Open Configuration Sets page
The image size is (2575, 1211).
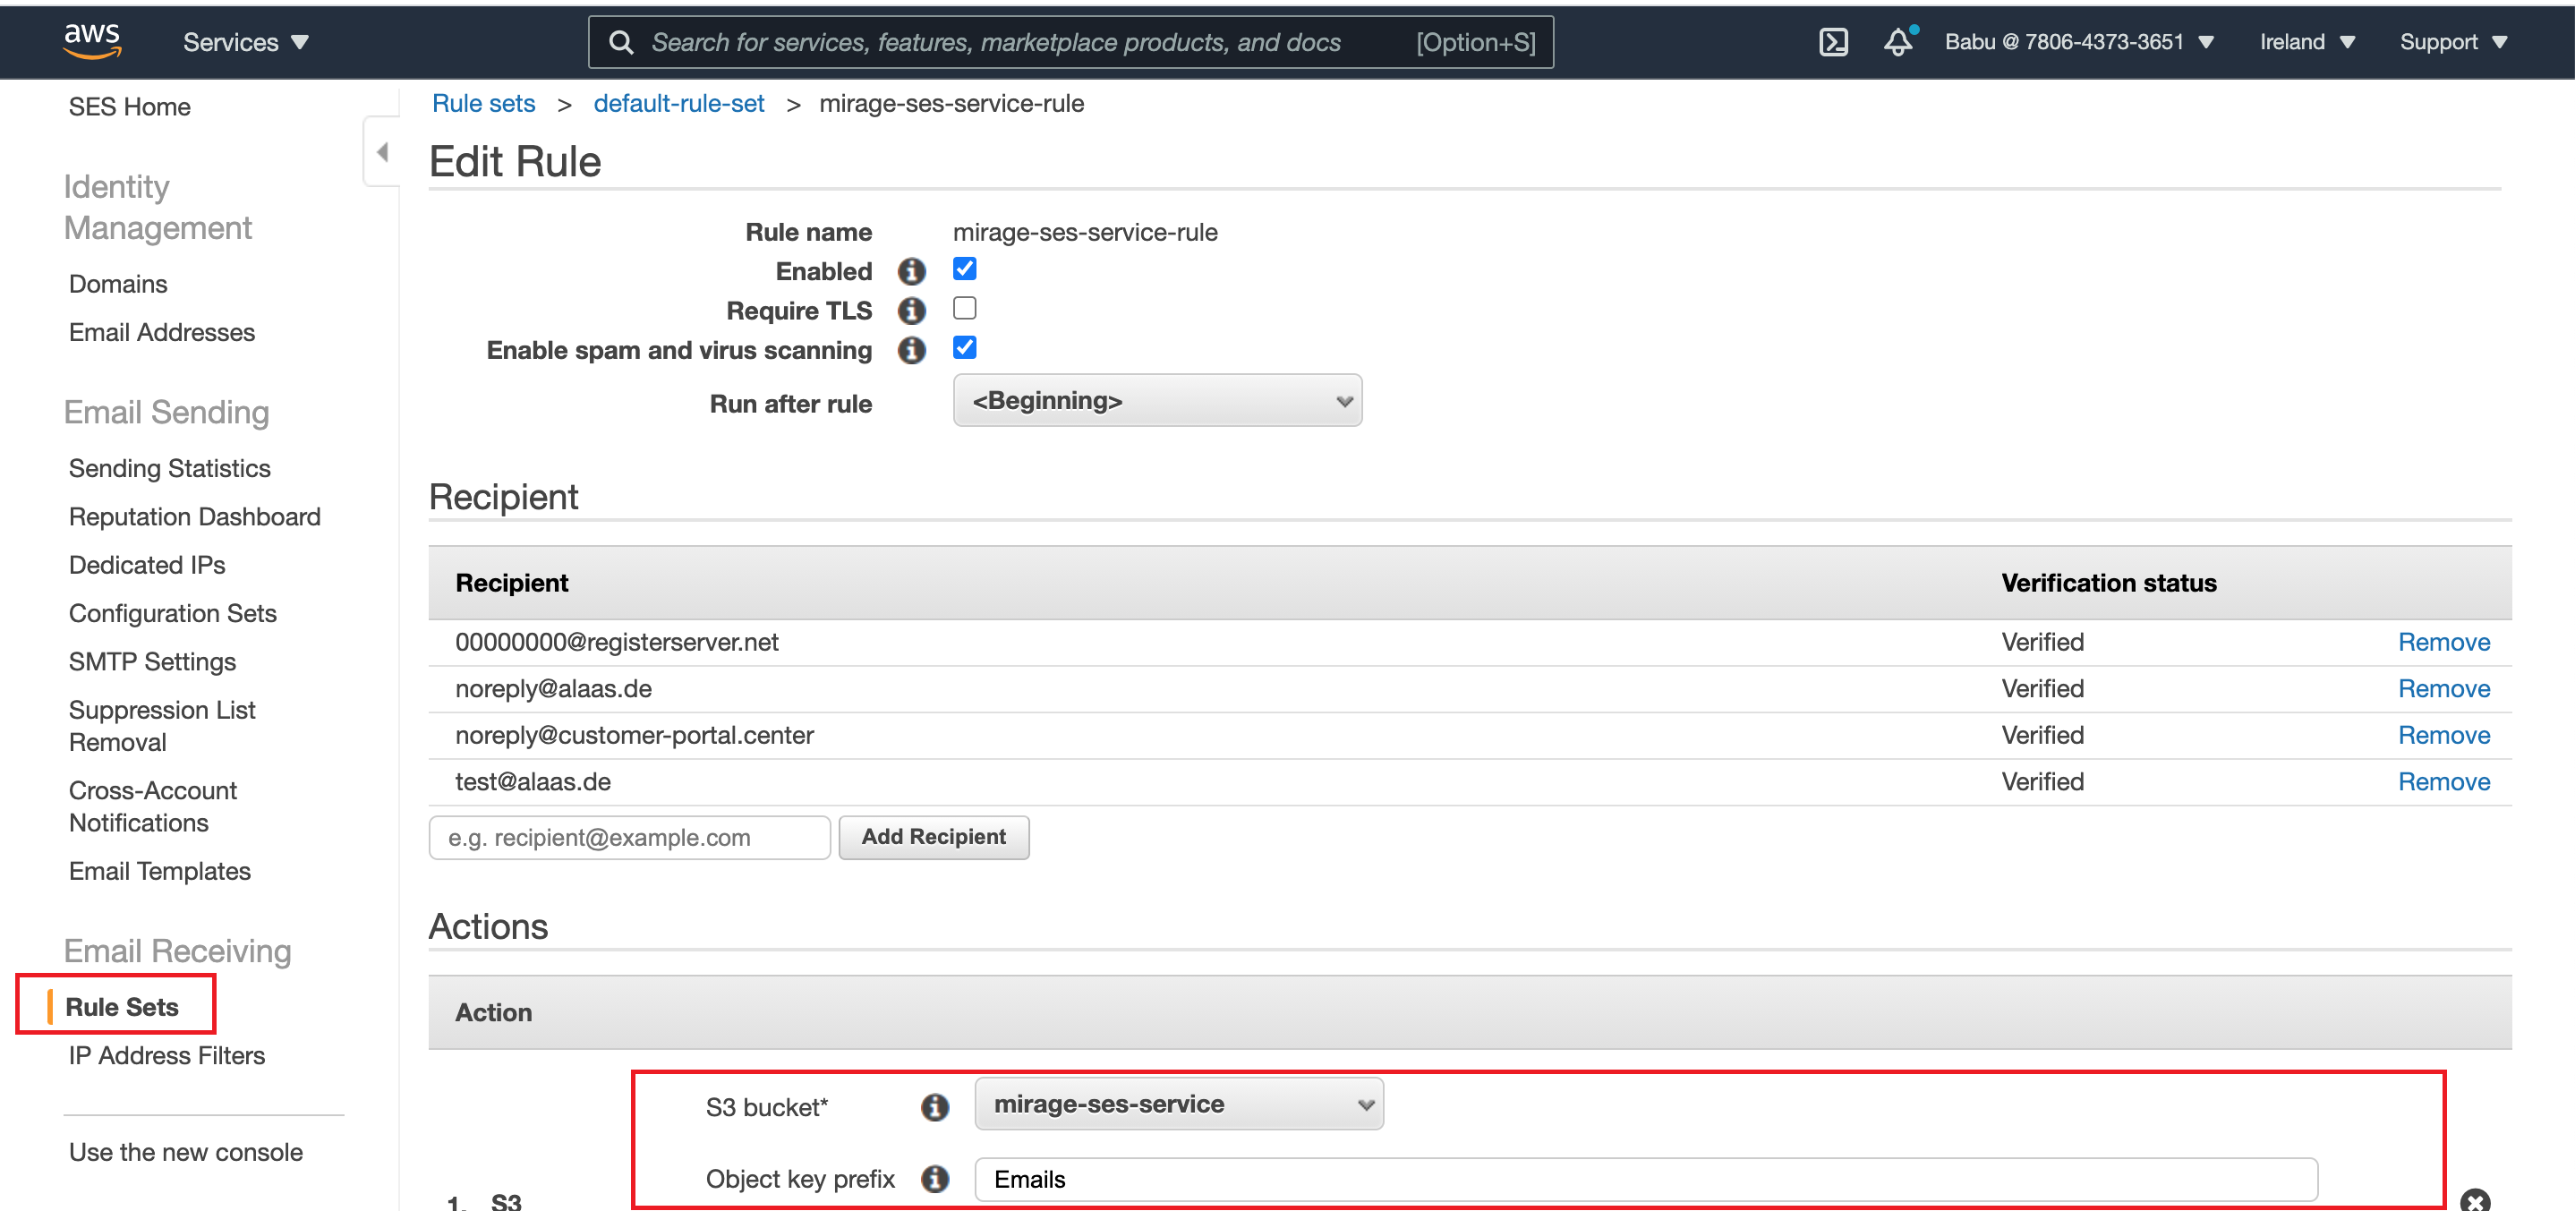click(173, 613)
